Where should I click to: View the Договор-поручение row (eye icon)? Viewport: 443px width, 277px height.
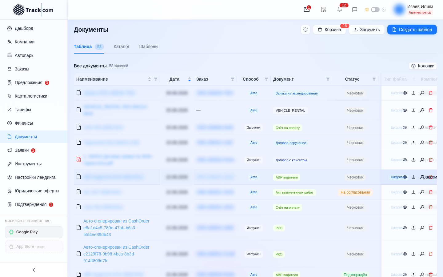pyautogui.click(x=405, y=143)
